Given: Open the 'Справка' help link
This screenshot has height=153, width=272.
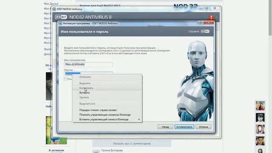Looking at the screenshot, I should tap(194, 31).
